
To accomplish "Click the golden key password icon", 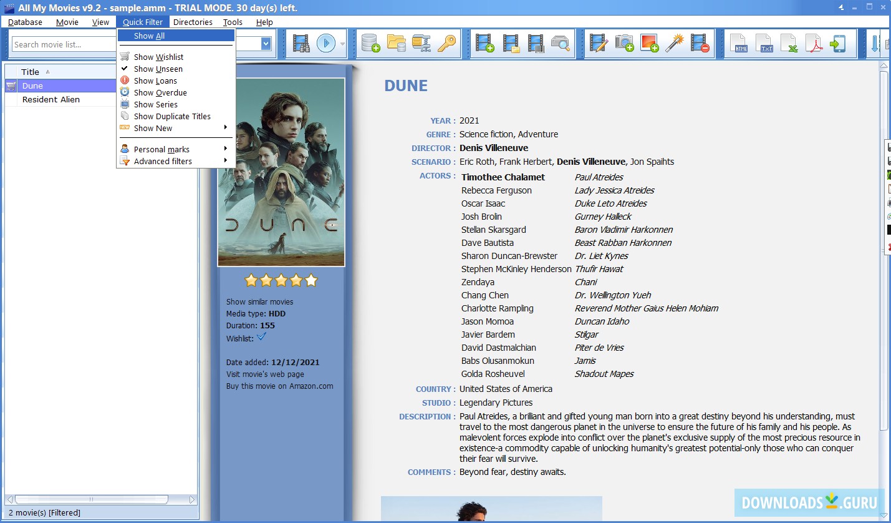I will tap(446, 44).
